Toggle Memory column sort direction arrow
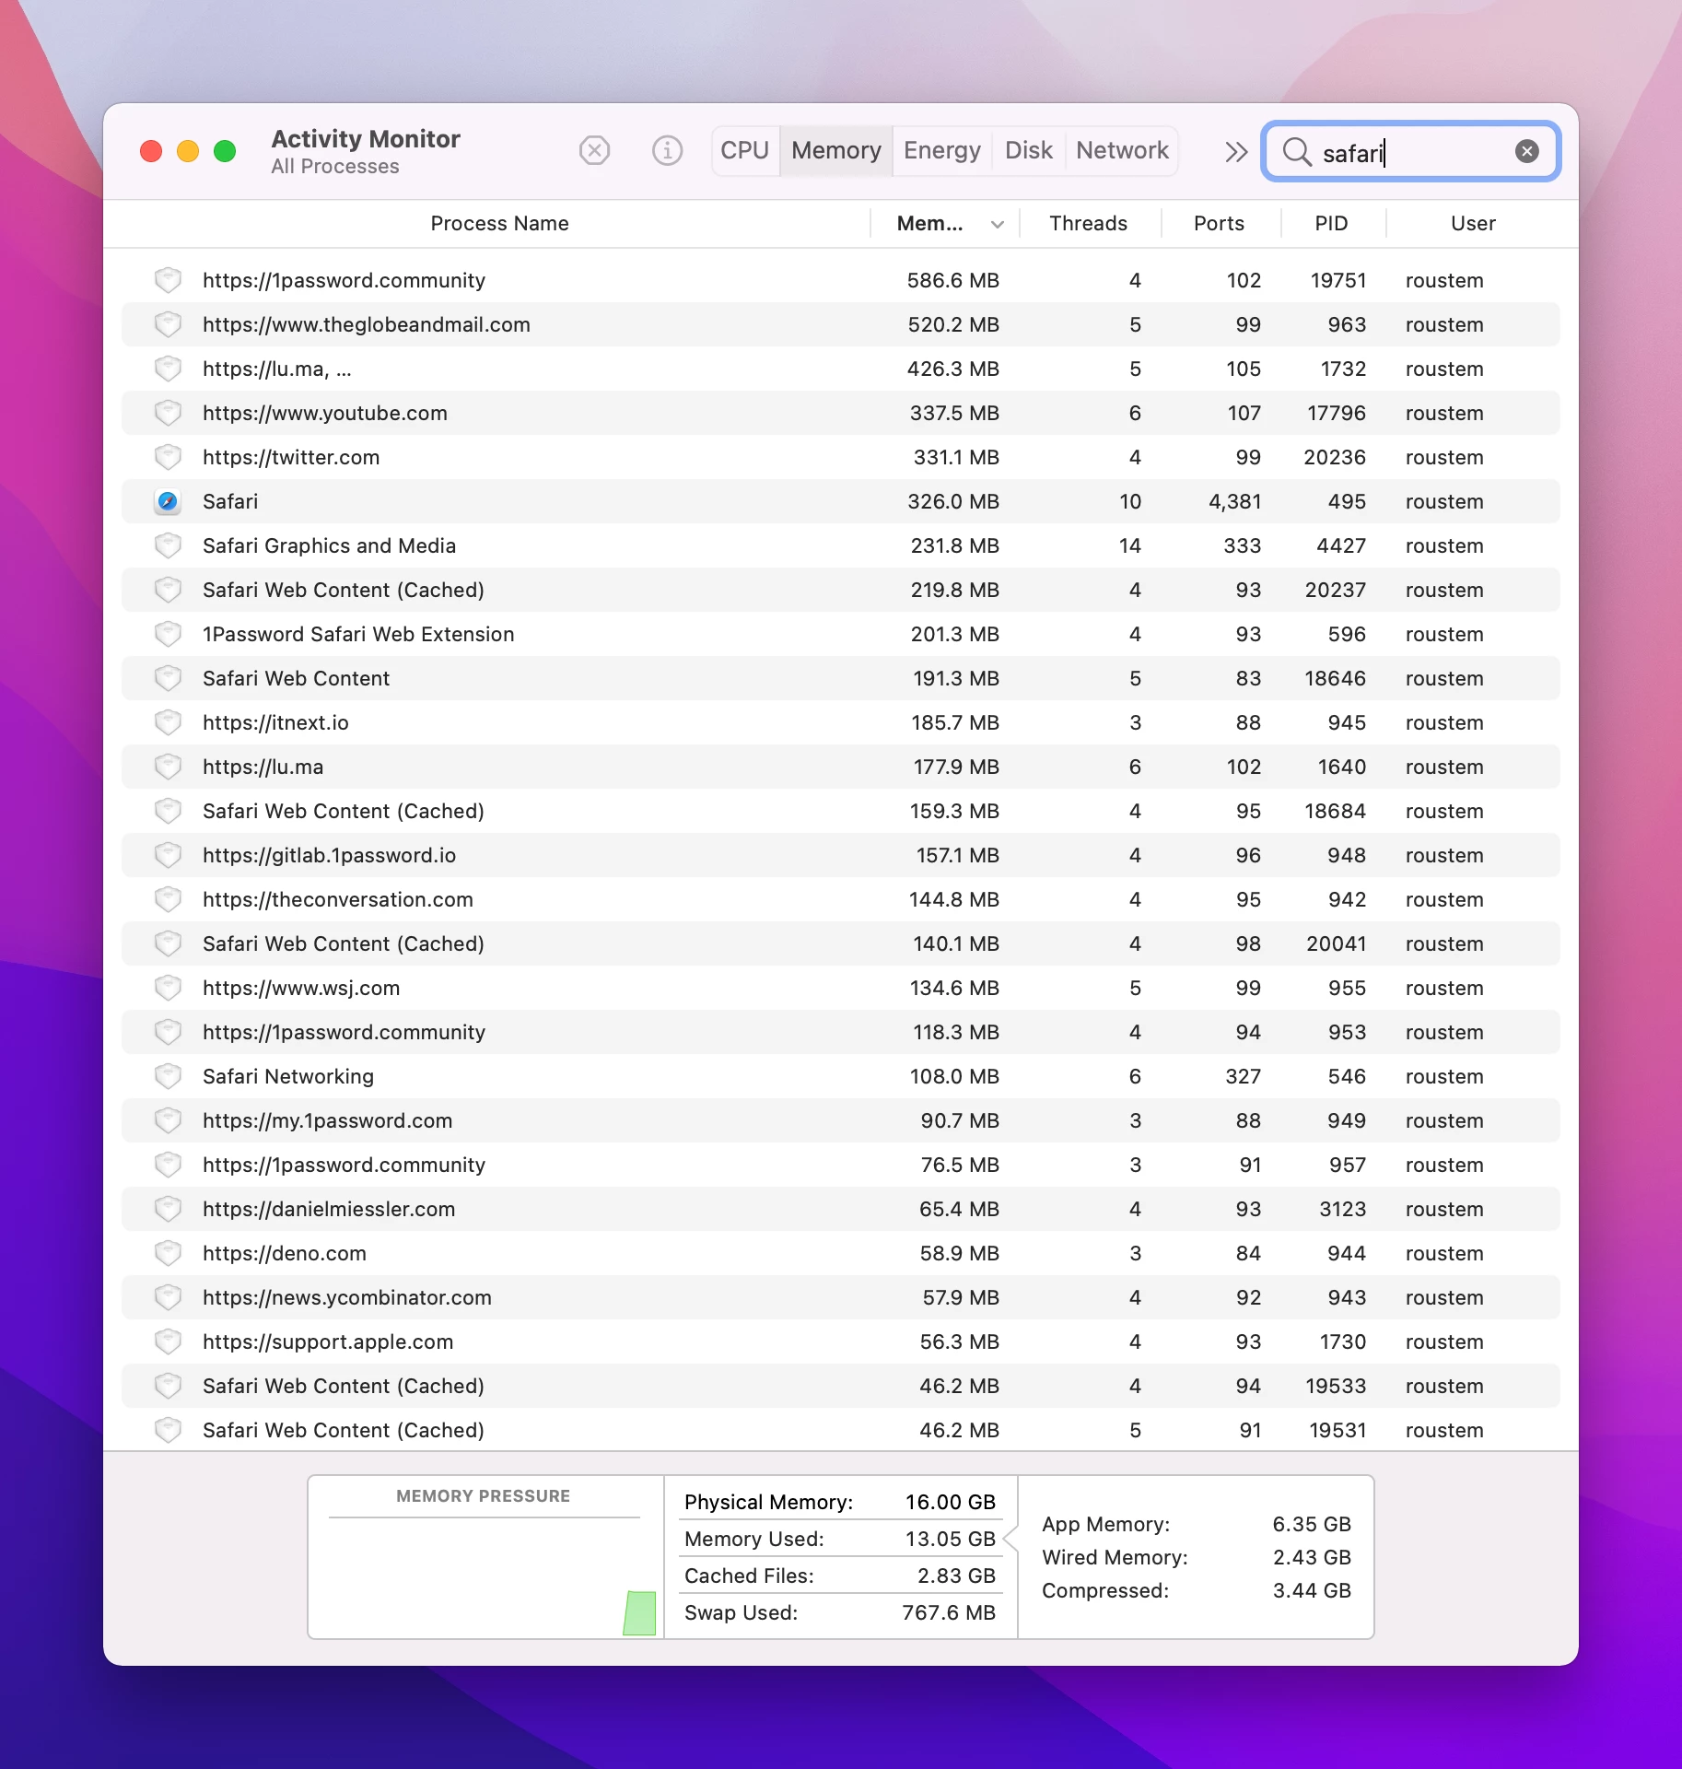 tap(997, 224)
